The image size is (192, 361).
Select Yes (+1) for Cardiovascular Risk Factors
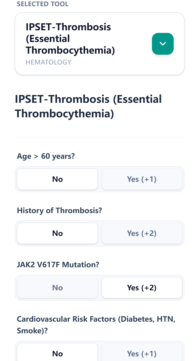click(x=142, y=353)
